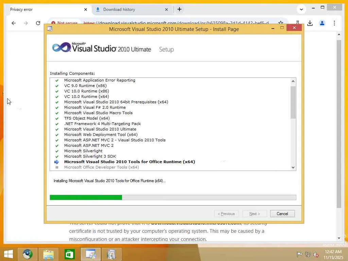348x261 pixels.
Task: Click the last taskbar application icon
Action: [111, 254]
